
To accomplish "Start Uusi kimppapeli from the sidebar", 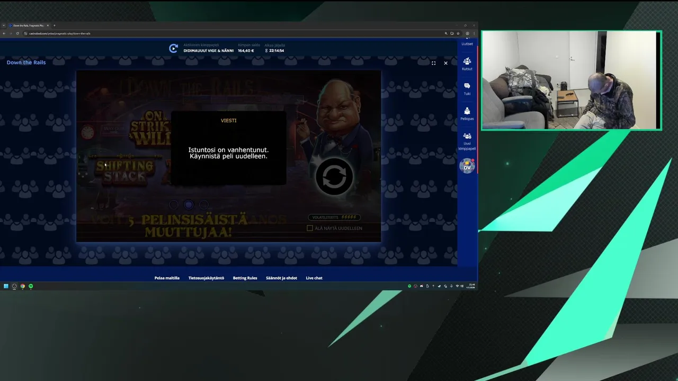I will pyautogui.click(x=467, y=141).
